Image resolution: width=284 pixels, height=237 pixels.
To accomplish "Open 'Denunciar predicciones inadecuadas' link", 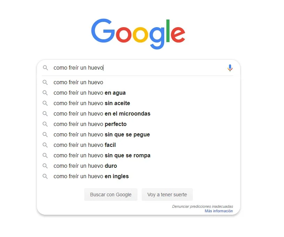I will click(x=203, y=206).
